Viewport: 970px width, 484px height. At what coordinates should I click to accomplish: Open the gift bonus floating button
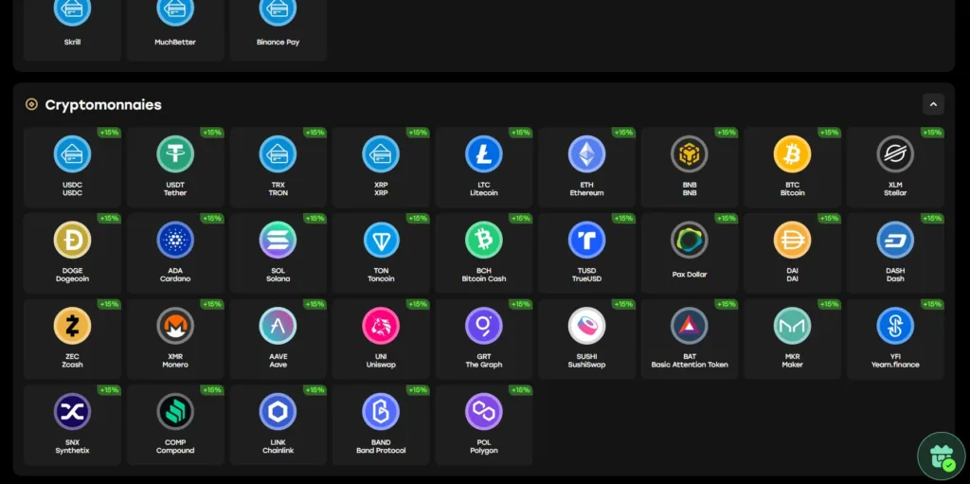tap(942, 457)
